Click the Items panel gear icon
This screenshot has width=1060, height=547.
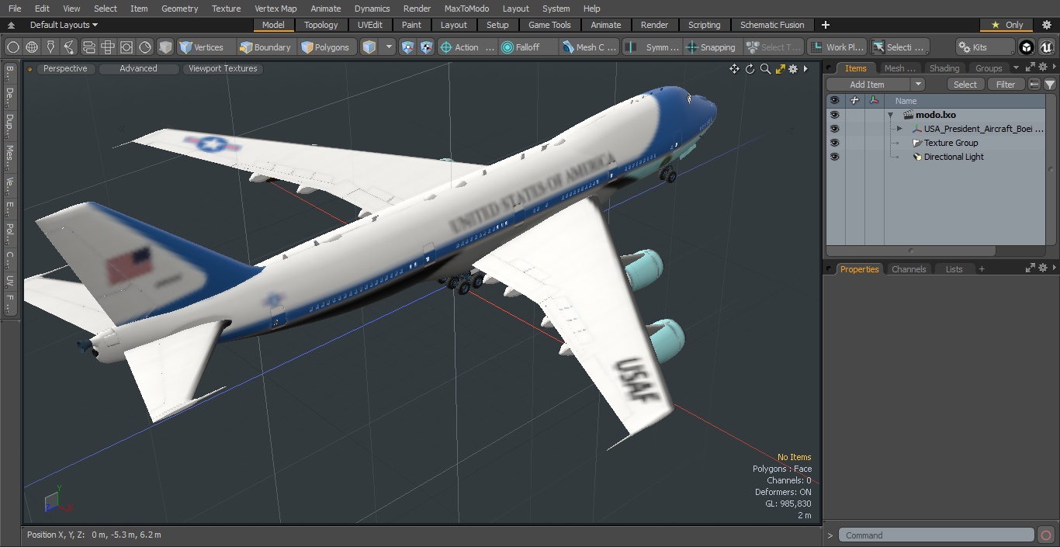[x=1042, y=68]
